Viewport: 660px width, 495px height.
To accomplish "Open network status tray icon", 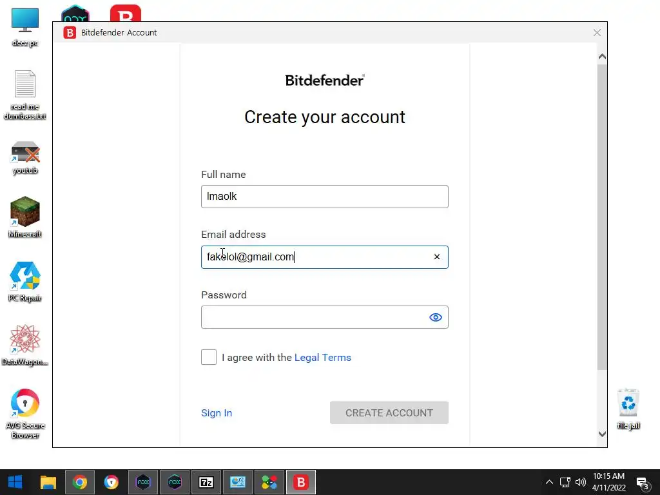I will (565, 482).
